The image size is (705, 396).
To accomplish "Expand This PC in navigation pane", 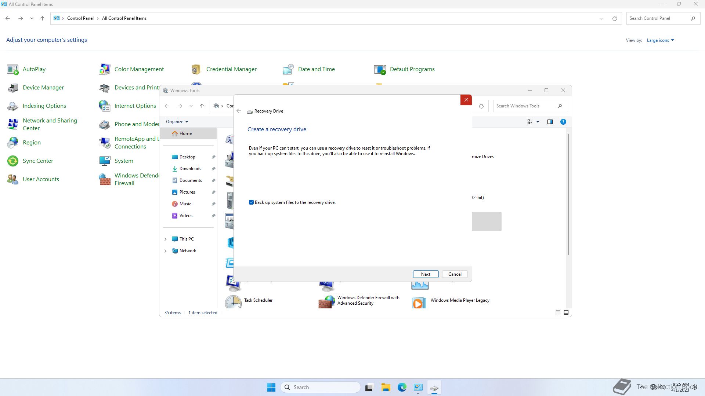I will coord(165,239).
